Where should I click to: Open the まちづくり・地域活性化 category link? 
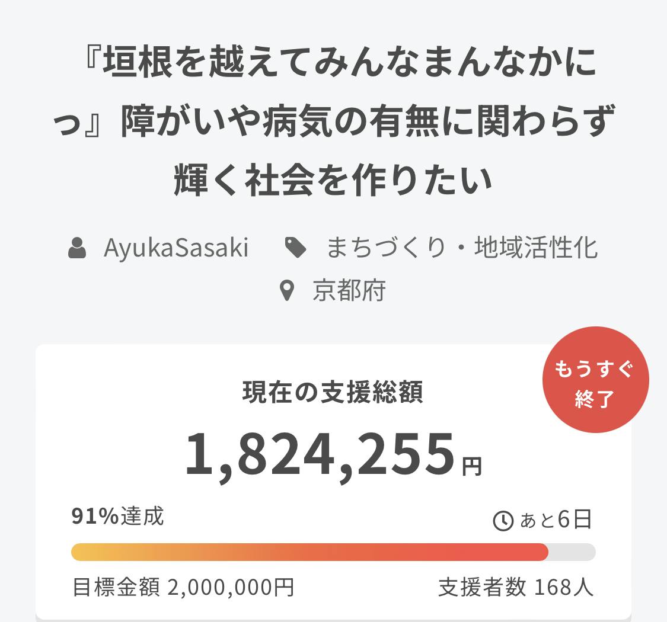(462, 248)
